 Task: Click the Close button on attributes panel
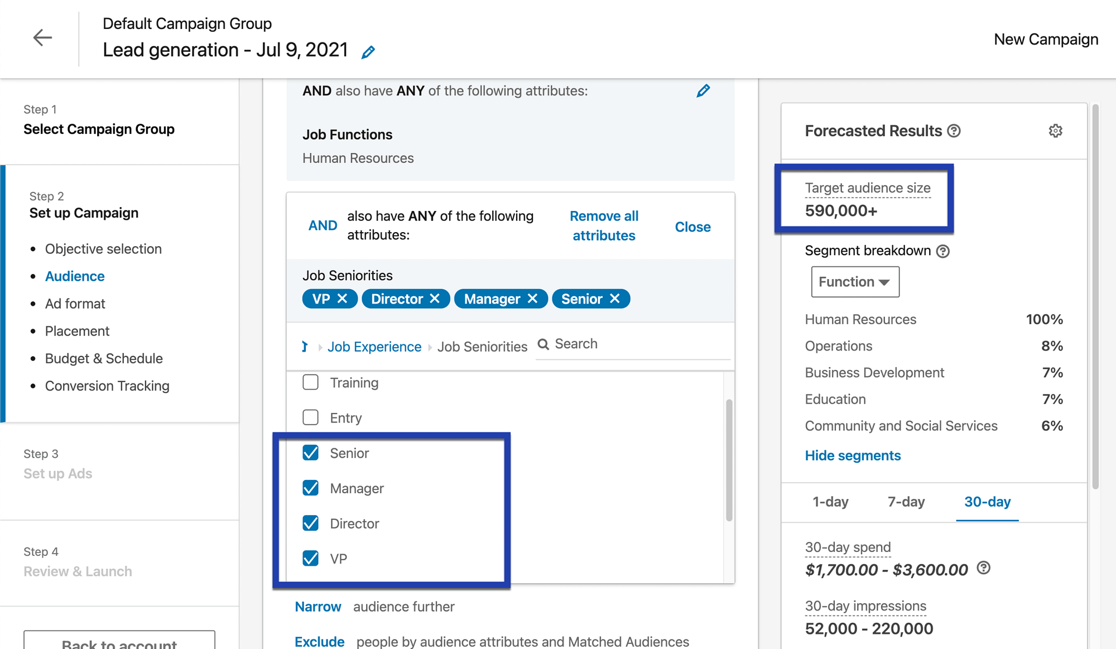pos(692,225)
